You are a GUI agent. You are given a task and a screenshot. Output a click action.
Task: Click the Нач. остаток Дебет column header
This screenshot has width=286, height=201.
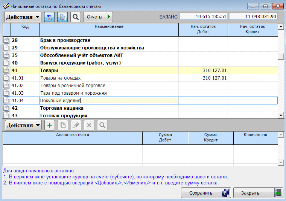click(203, 29)
